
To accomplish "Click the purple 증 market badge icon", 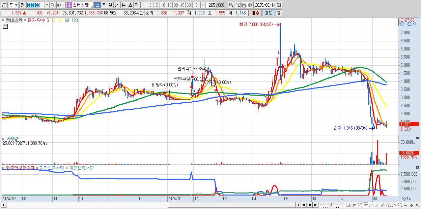I will tap(69, 5).
